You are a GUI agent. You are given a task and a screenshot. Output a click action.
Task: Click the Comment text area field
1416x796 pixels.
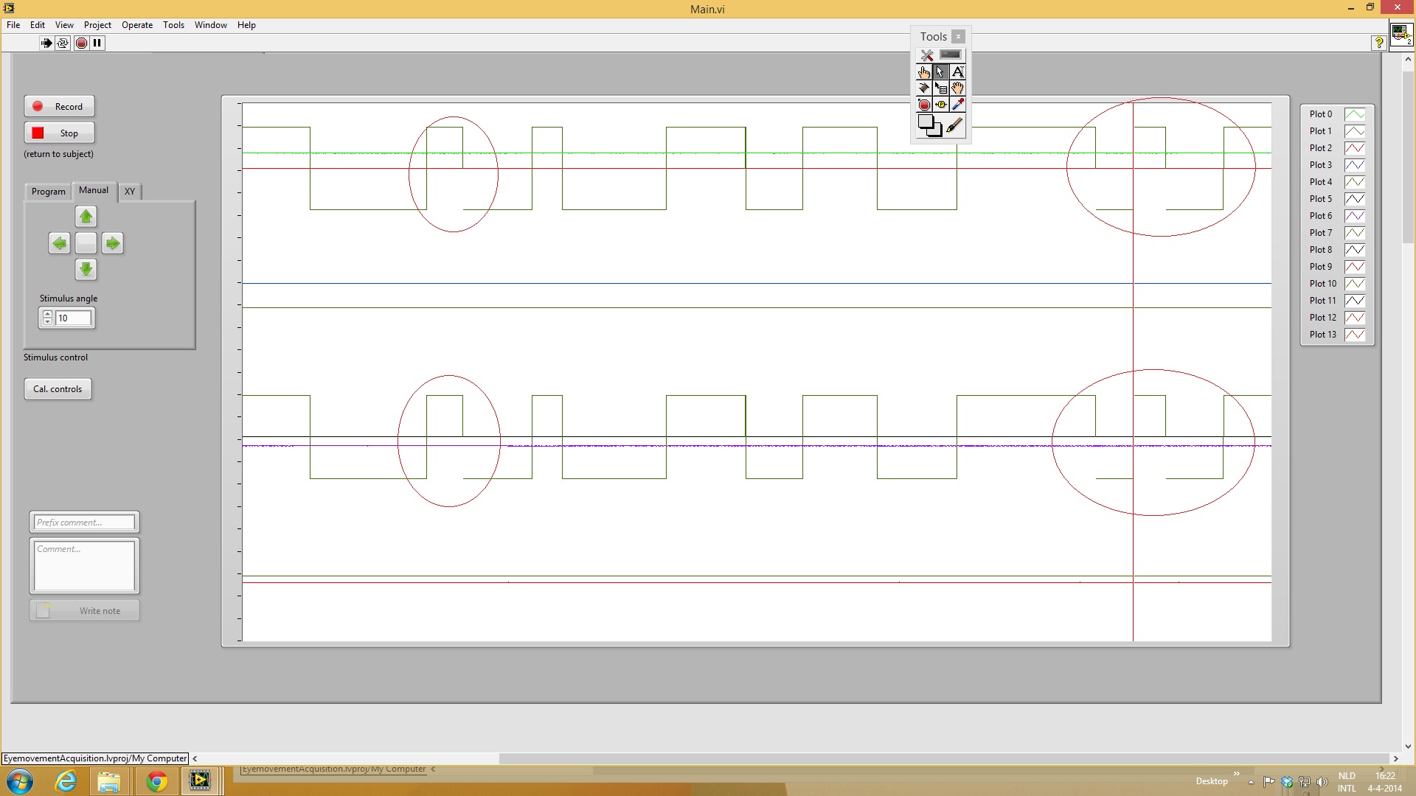point(83,565)
